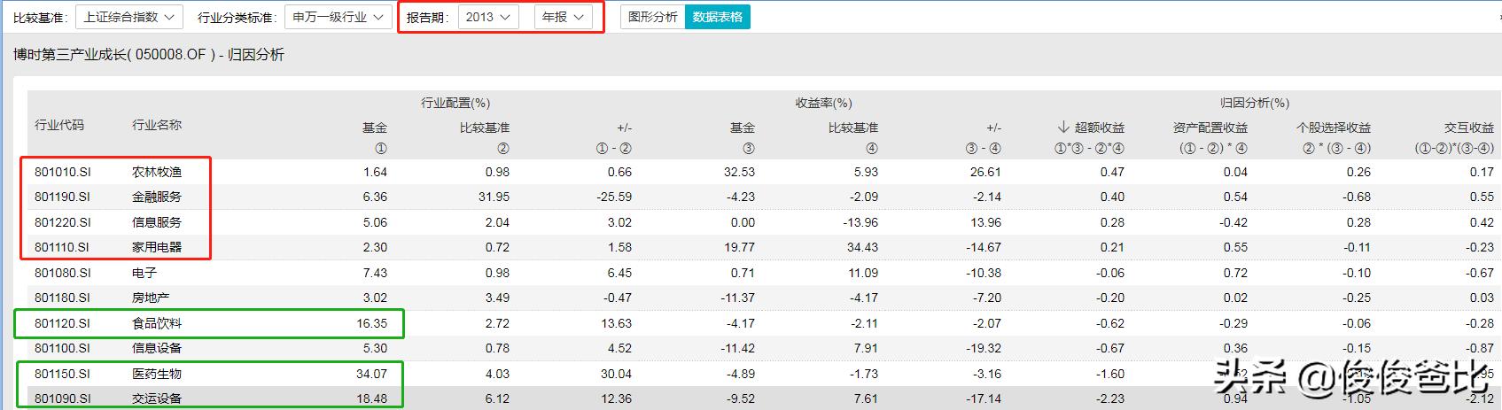Click the 资产配置收益 column header
1502x410 pixels.
1210,128
